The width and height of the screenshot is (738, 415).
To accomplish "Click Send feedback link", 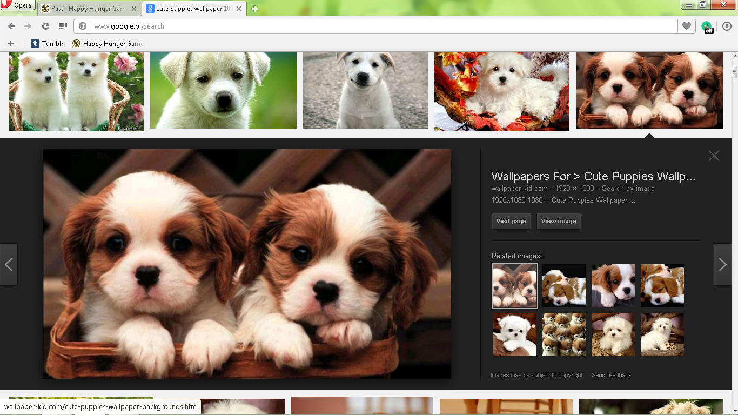I will pos(611,375).
